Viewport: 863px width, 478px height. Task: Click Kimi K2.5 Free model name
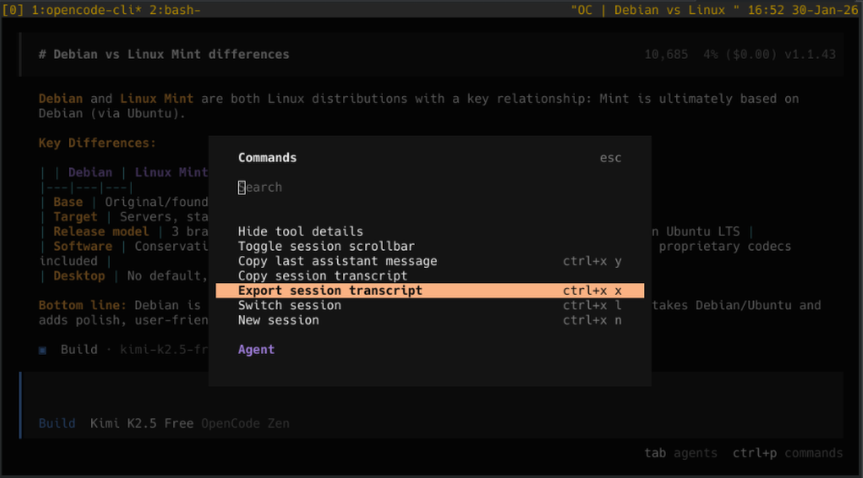pos(142,424)
